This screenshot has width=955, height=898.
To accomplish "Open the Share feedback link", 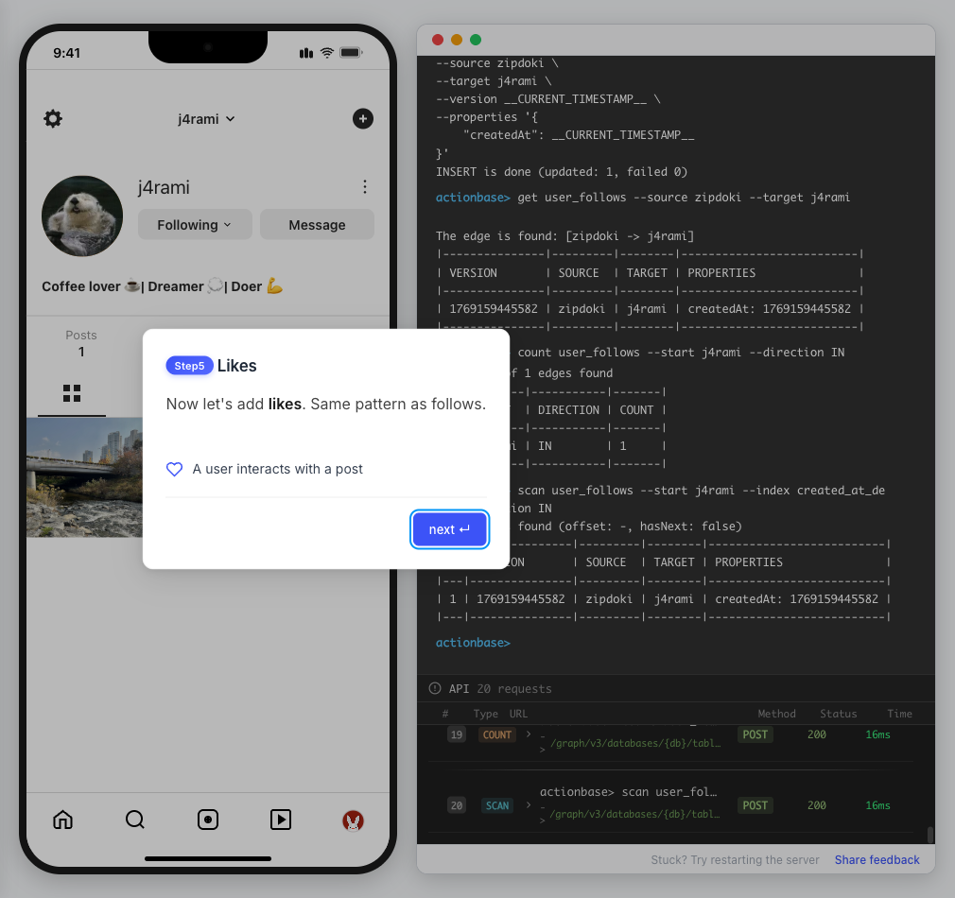I will tap(877, 859).
